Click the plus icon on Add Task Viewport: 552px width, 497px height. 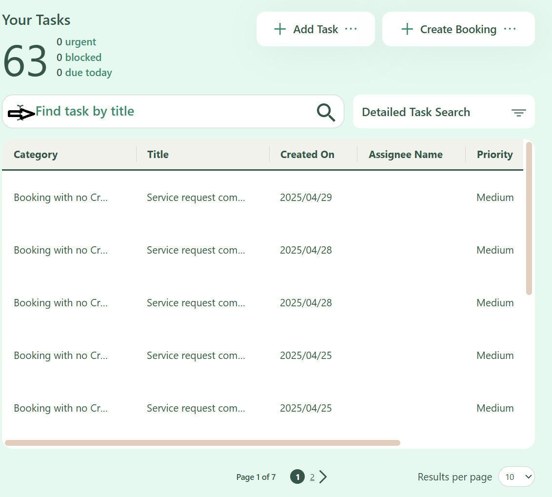(280, 29)
